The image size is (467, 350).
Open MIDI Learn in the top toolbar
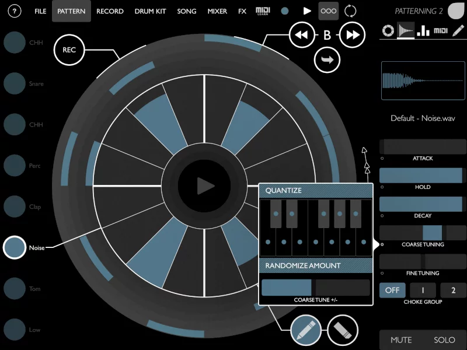(x=262, y=10)
